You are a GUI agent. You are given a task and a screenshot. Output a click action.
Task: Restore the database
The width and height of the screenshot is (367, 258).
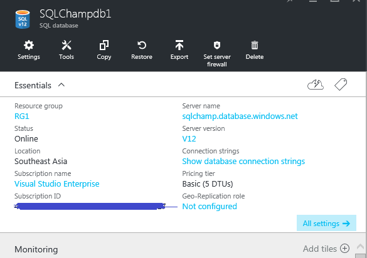tap(142, 50)
